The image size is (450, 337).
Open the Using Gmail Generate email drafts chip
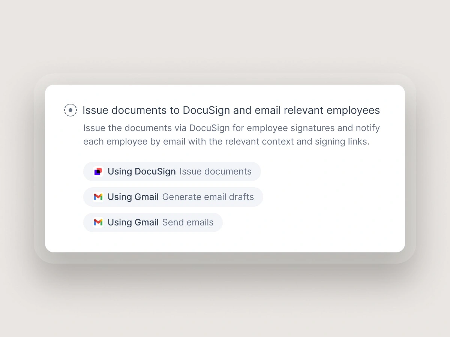[x=173, y=197]
